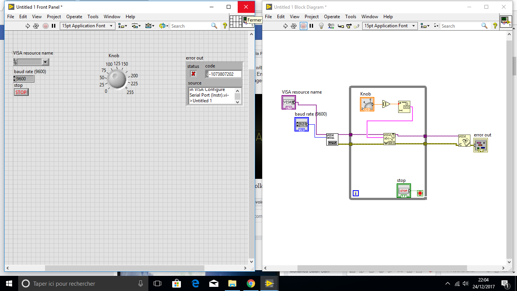Click Abort Execution in Block Diagram toolbar
This screenshot has width=517, height=291.
coord(304,26)
